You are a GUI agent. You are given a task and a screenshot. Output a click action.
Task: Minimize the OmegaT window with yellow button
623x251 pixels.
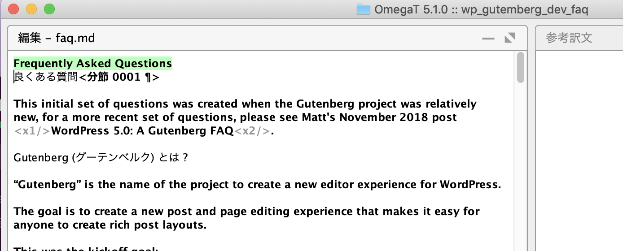[31, 9]
